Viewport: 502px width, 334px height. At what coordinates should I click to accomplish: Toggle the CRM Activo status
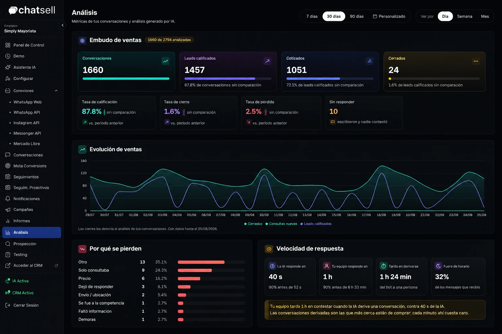(20, 293)
